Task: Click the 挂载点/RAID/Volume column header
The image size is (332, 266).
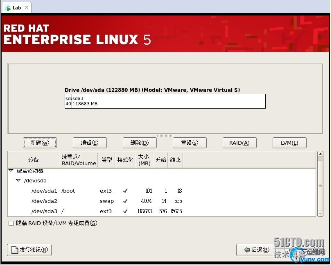Action: pos(79,160)
